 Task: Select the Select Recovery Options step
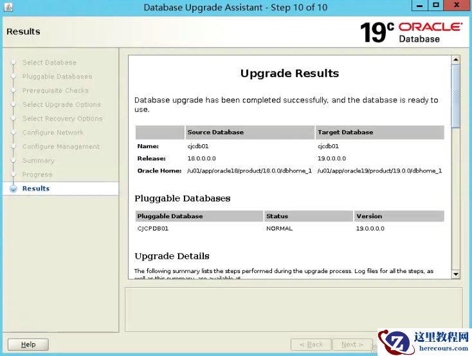coord(62,118)
